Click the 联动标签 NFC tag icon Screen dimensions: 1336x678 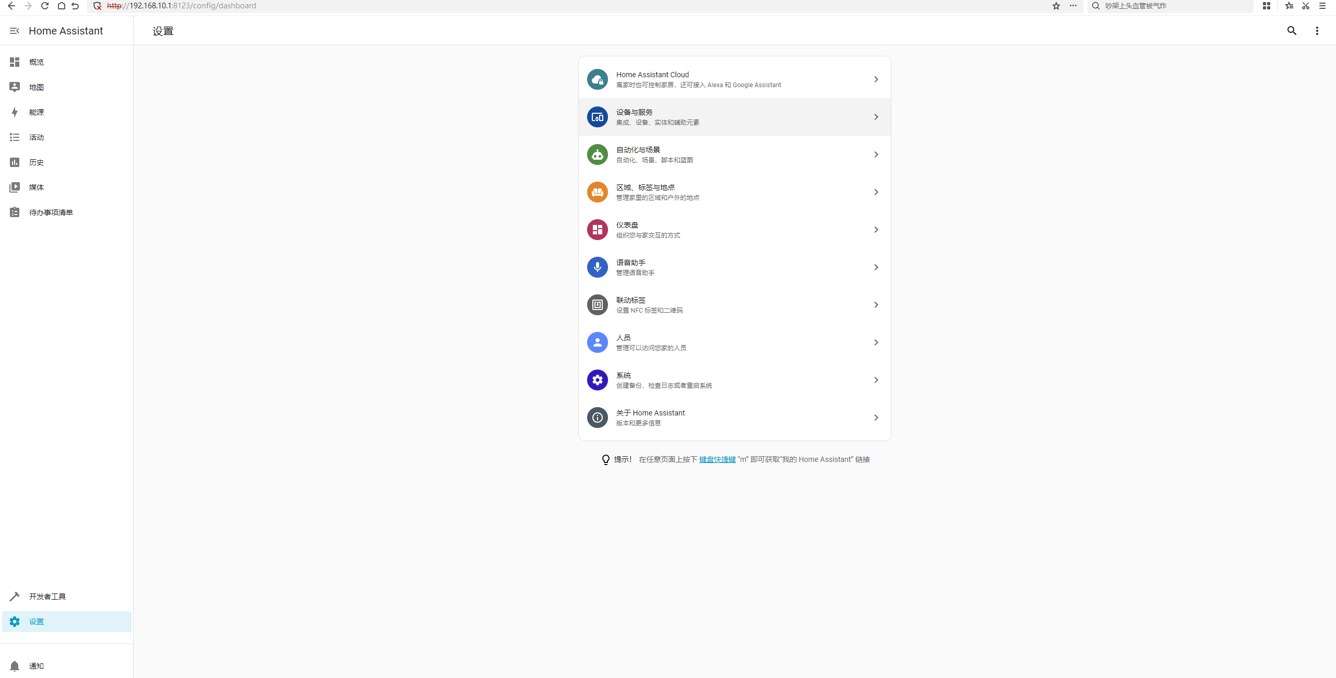(x=597, y=305)
